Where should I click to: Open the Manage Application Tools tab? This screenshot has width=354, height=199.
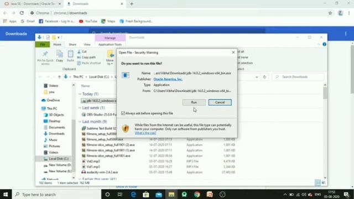click(x=110, y=44)
